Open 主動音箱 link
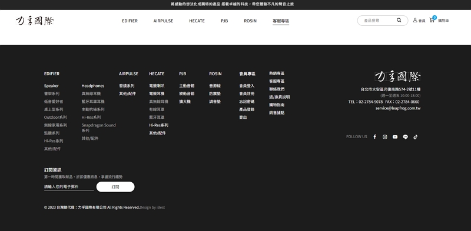The height and width of the screenshot is (231, 471). (x=187, y=86)
